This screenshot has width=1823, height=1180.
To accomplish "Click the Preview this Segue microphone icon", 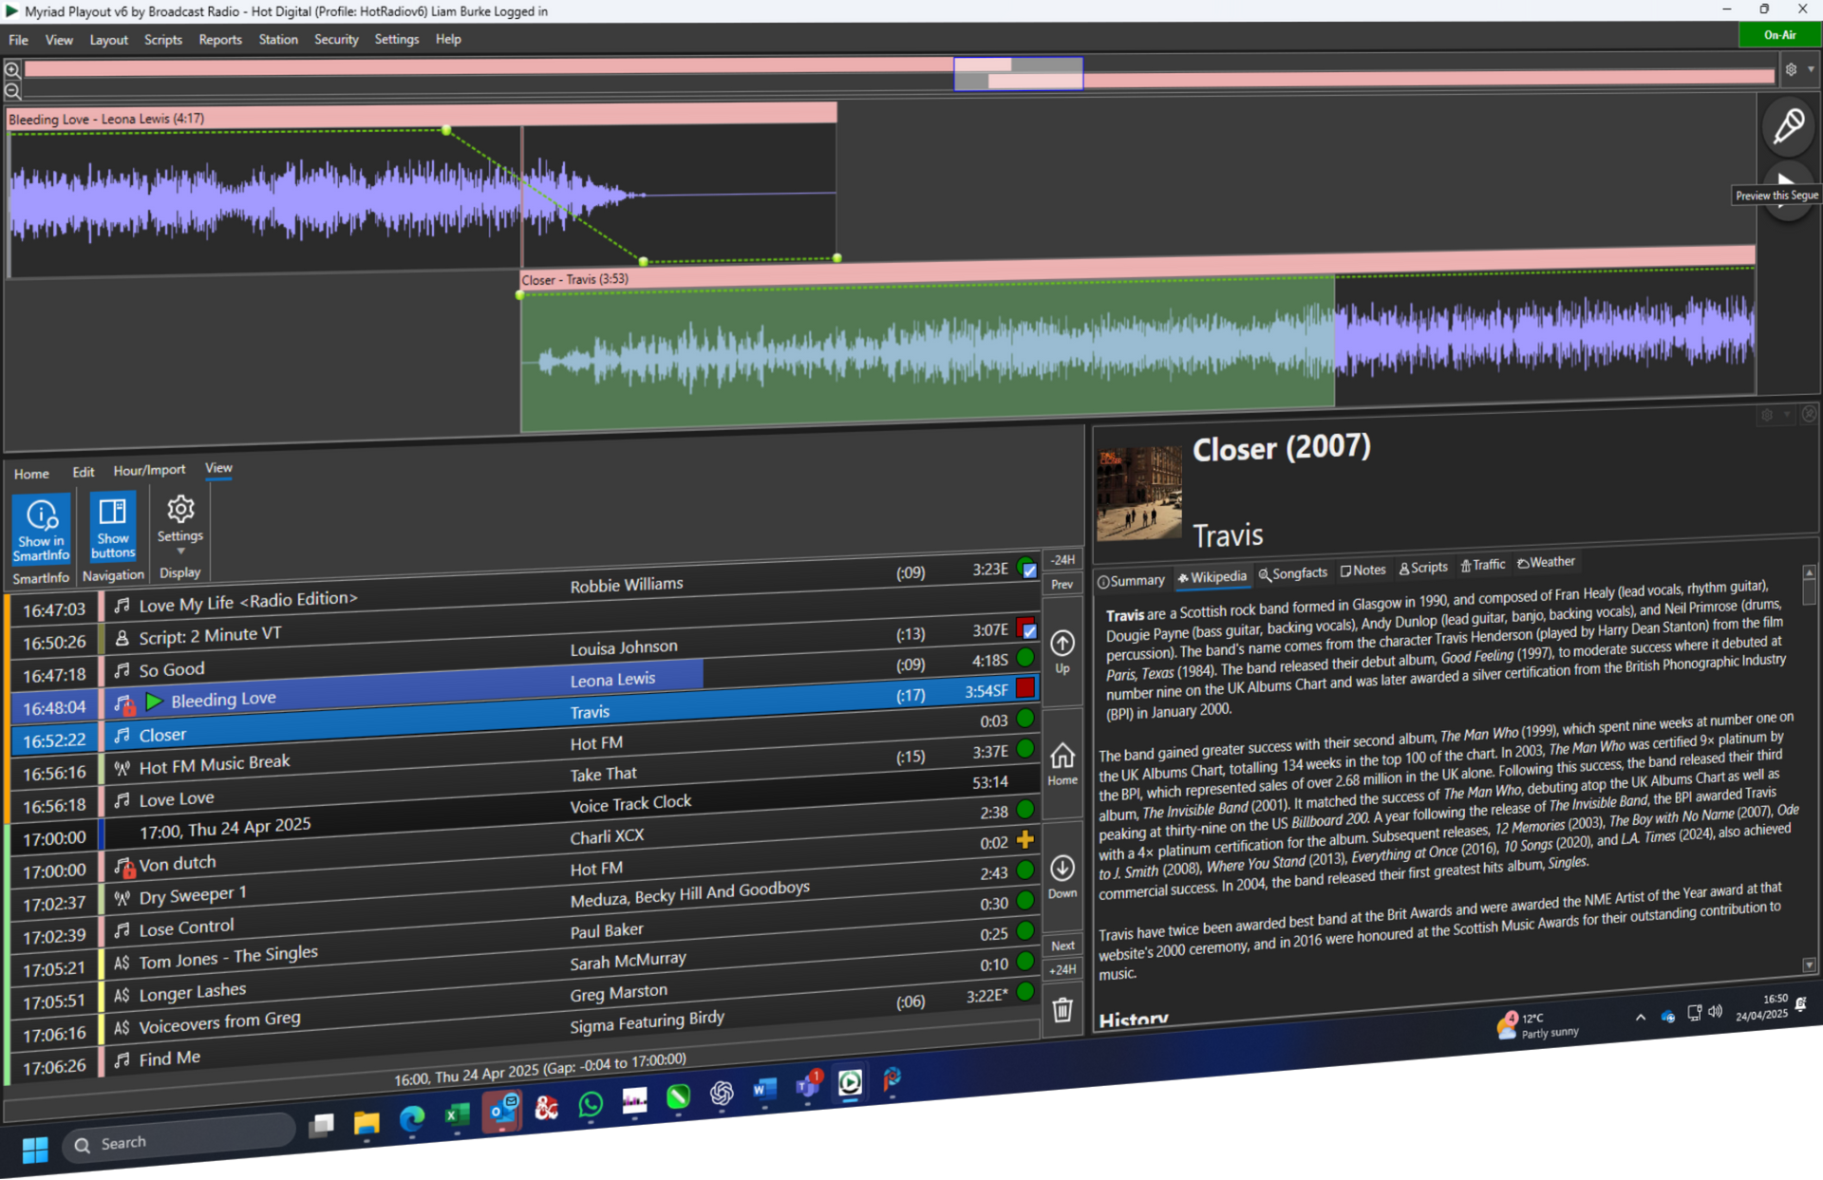I will (x=1788, y=126).
